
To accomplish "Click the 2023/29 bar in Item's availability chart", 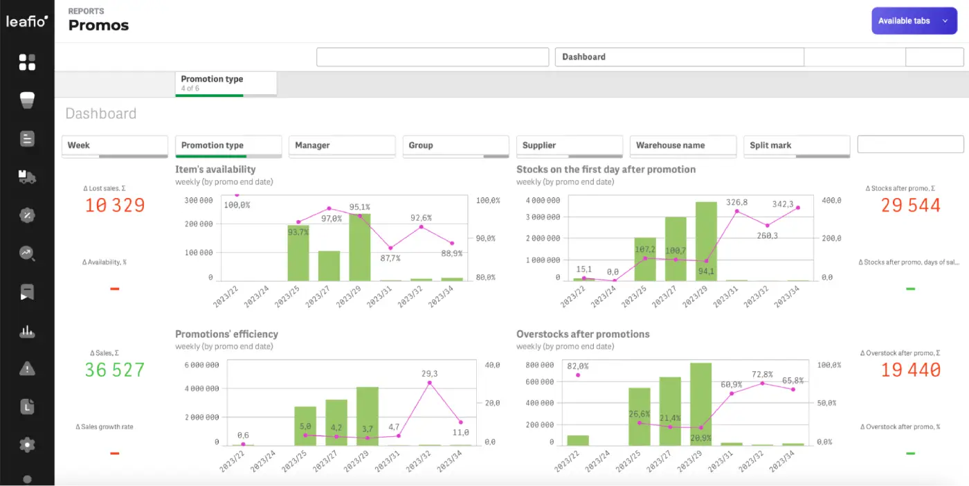I will 359,247.
